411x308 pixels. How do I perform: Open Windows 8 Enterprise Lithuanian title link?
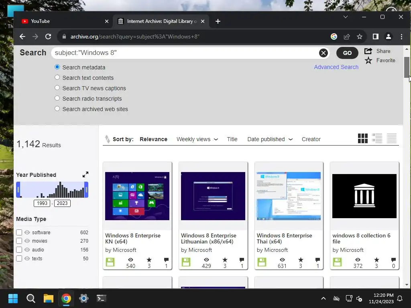tap(208, 239)
